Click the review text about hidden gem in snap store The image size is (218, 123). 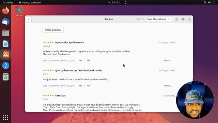pyautogui.click(x=87, y=53)
